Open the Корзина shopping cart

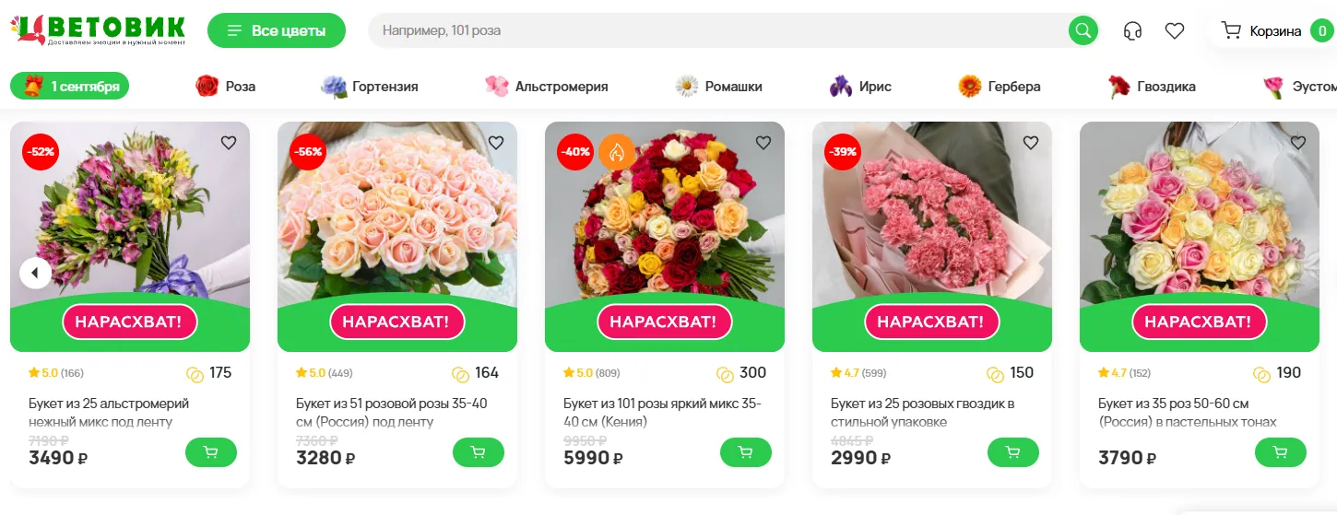pyautogui.click(x=1272, y=30)
